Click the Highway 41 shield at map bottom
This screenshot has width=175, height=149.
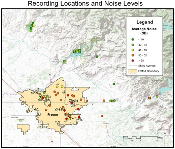(52, 142)
